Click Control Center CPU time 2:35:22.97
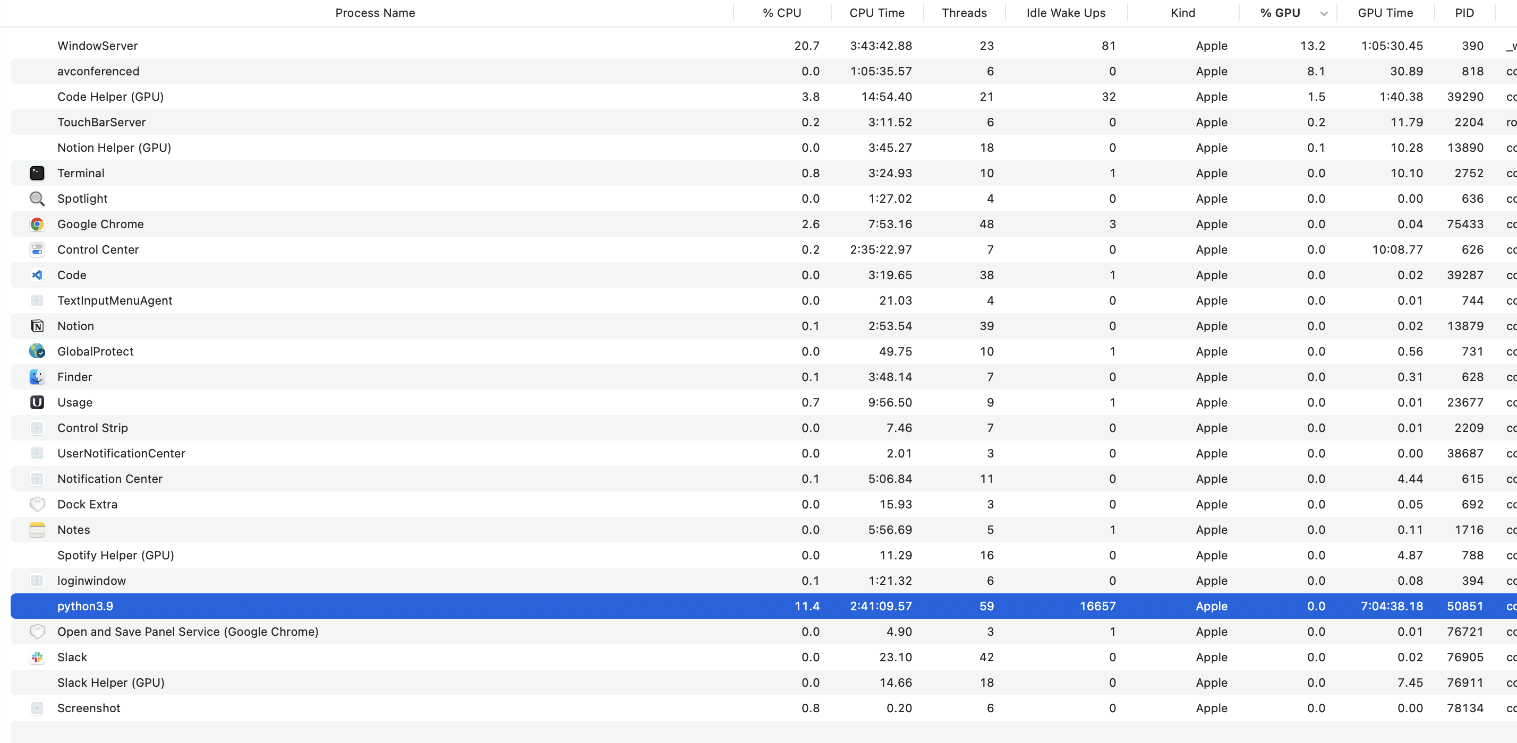This screenshot has height=743, width=1517. (x=881, y=249)
